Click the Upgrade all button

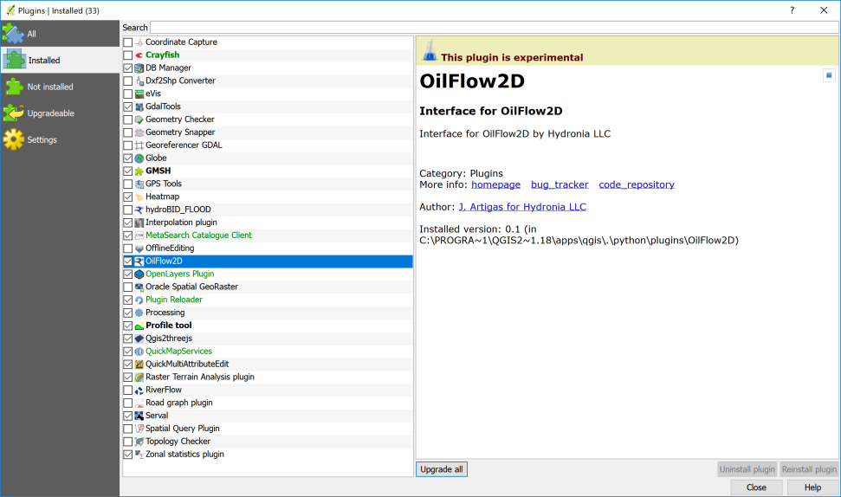tap(442, 469)
